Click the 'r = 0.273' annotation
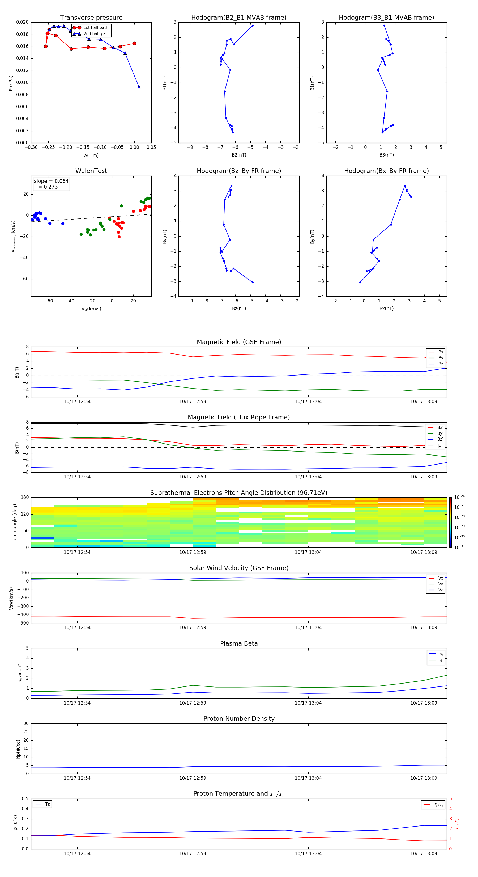478x877 pixels. point(46,187)
